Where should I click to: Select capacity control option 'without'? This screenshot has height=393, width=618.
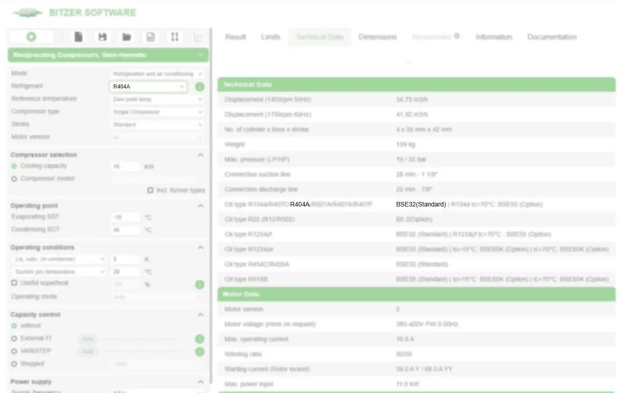point(14,326)
